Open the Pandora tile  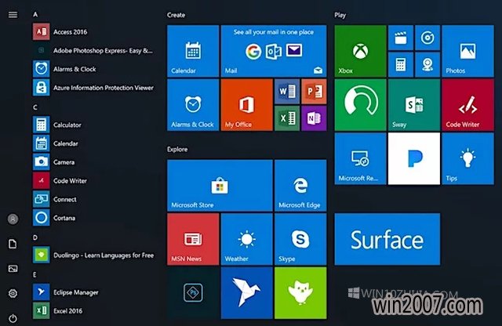[414, 158]
